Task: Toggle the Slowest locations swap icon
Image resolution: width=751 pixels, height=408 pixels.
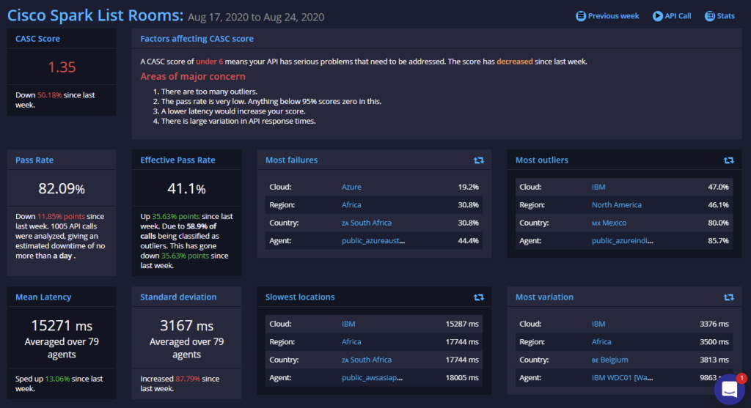Action: (x=478, y=297)
